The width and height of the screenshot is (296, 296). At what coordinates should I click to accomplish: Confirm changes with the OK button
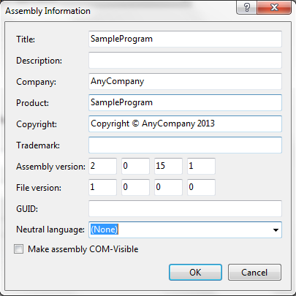coord(195,273)
